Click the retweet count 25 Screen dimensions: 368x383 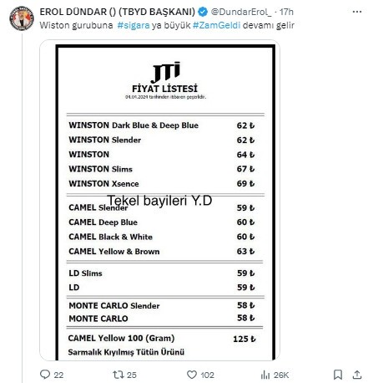(x=131, y=375)
